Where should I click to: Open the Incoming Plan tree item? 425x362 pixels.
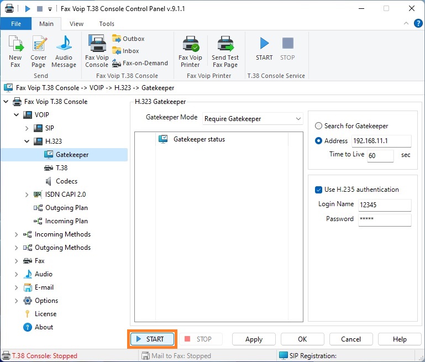pyautogui.click(x=66, y=221)
